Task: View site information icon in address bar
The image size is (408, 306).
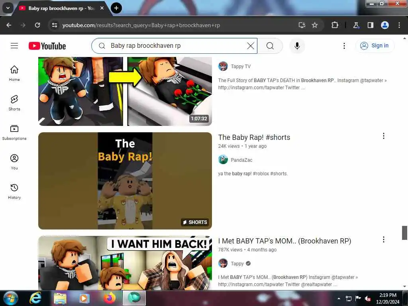Action: (54, 25)
